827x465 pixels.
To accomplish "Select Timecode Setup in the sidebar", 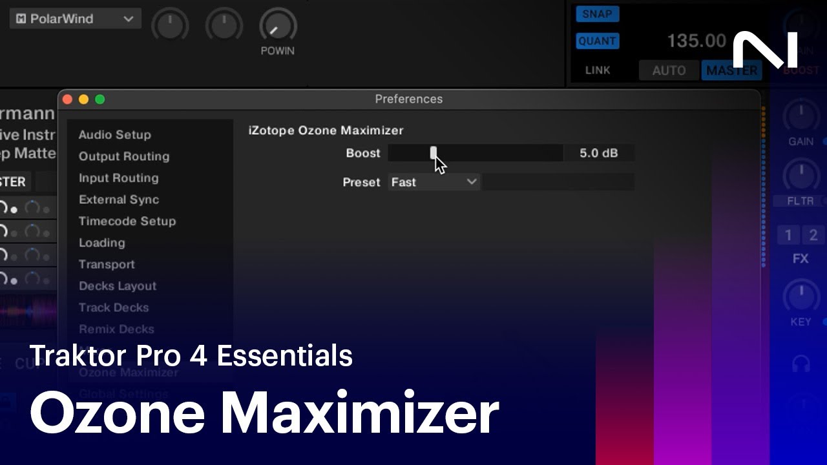I will coord(127,221).
